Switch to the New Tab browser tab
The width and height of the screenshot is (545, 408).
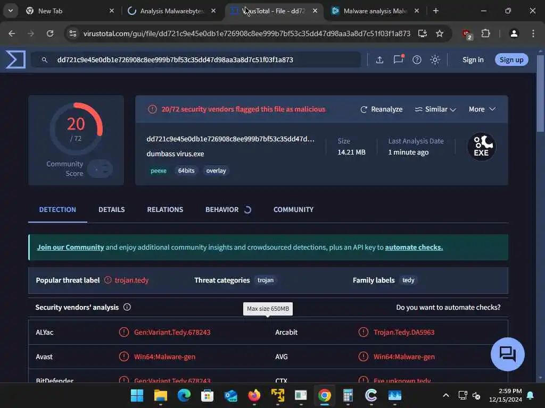[70, 11]
